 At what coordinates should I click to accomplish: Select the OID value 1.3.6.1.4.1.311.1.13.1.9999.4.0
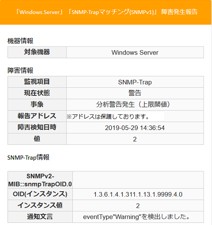pyautogui.click(x=138, y=194)
